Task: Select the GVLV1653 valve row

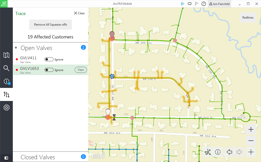Action: tap(50, 70)
